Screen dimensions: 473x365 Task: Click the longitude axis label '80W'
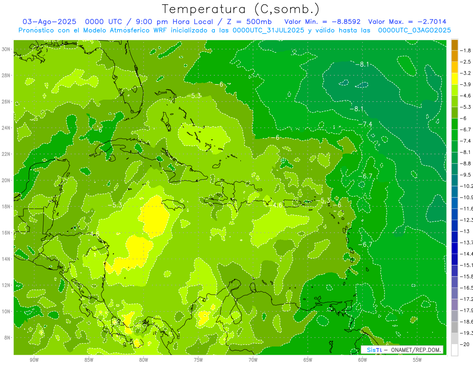tap(143, 360)
